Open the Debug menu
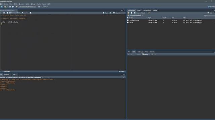The image size is (215, 120). pos(33,4)
